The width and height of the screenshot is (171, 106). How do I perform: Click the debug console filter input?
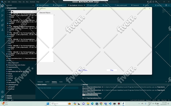coord(58,88)
